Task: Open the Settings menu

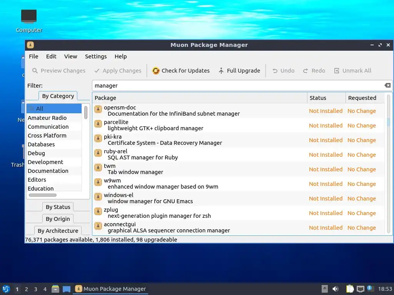Action: point(96,56)
